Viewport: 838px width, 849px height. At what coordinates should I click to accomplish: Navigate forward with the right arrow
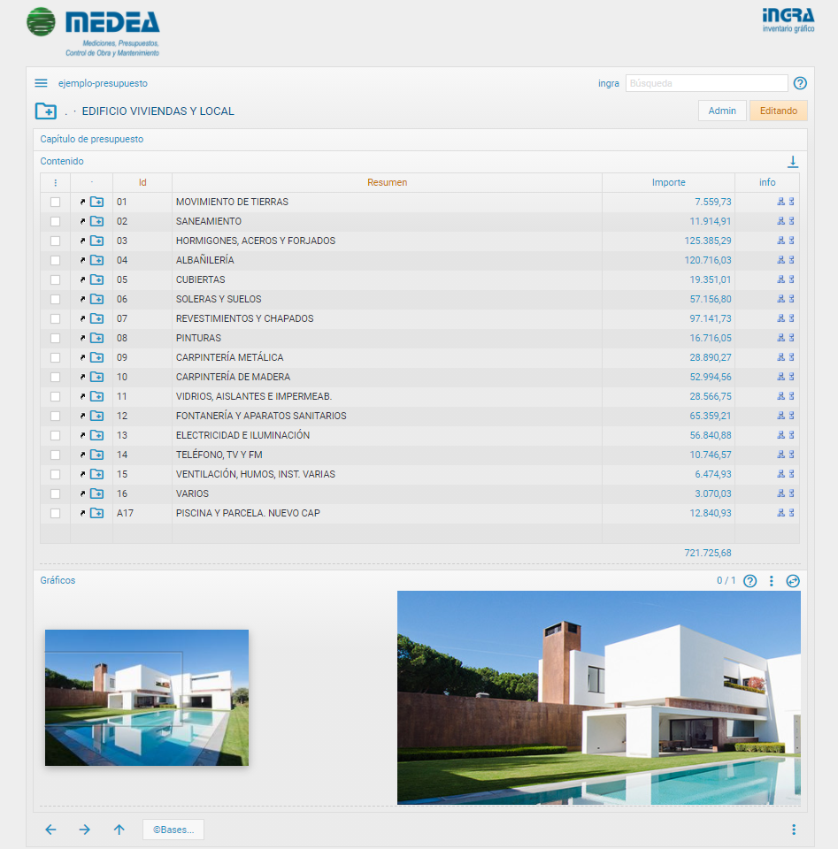[x=84, y=830]
